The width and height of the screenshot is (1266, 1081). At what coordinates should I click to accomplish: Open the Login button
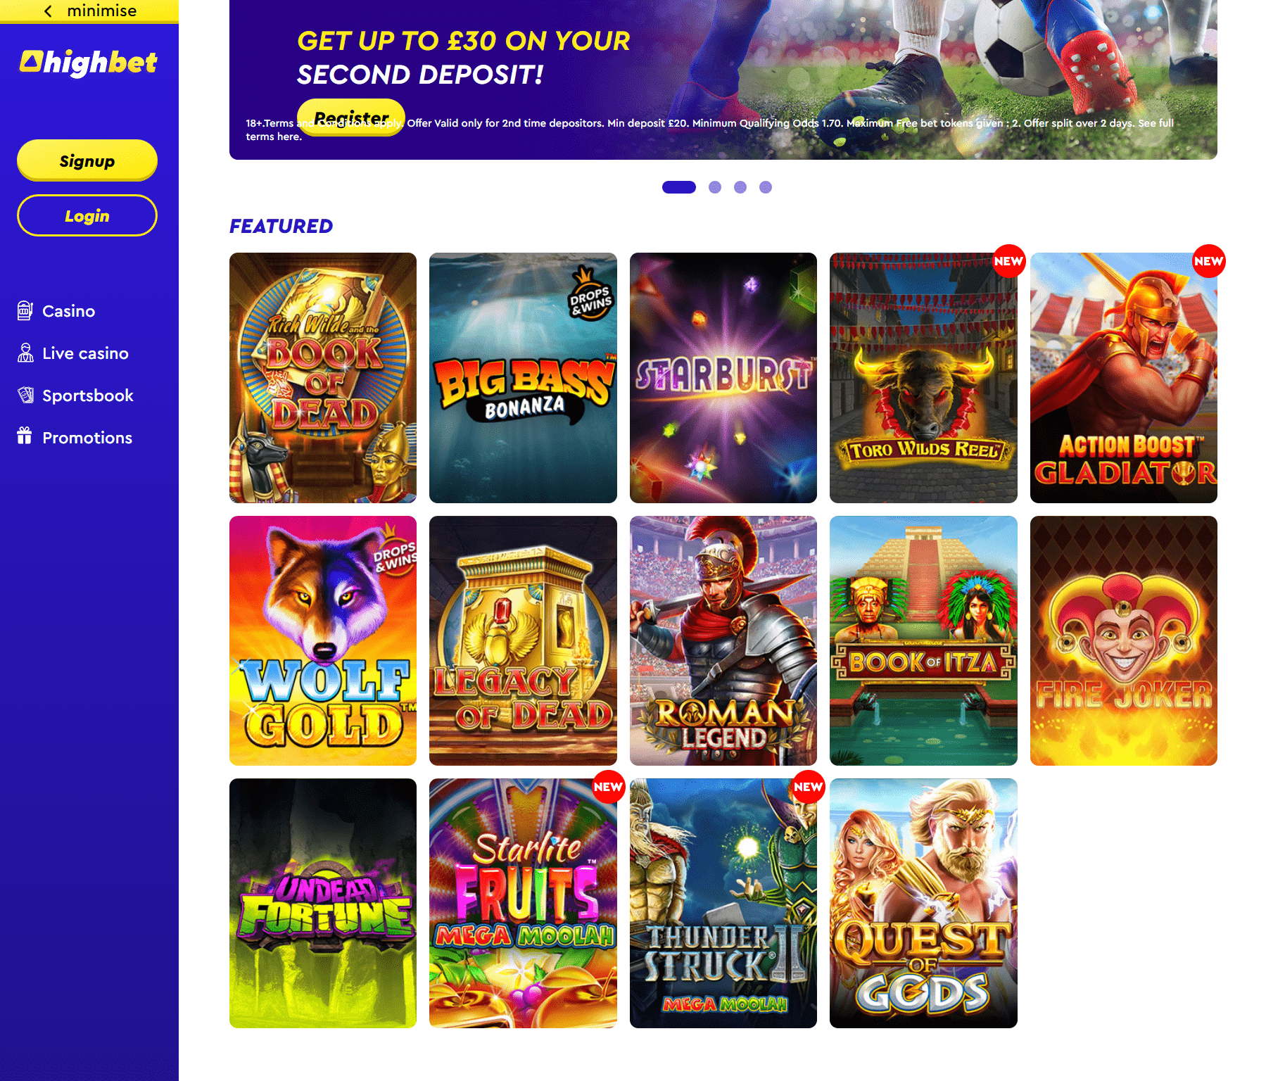[87, 215]
